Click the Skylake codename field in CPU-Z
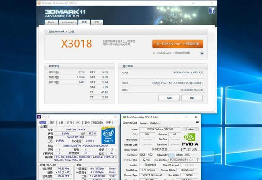Screen dimensions: 262x180 (65, 133)
